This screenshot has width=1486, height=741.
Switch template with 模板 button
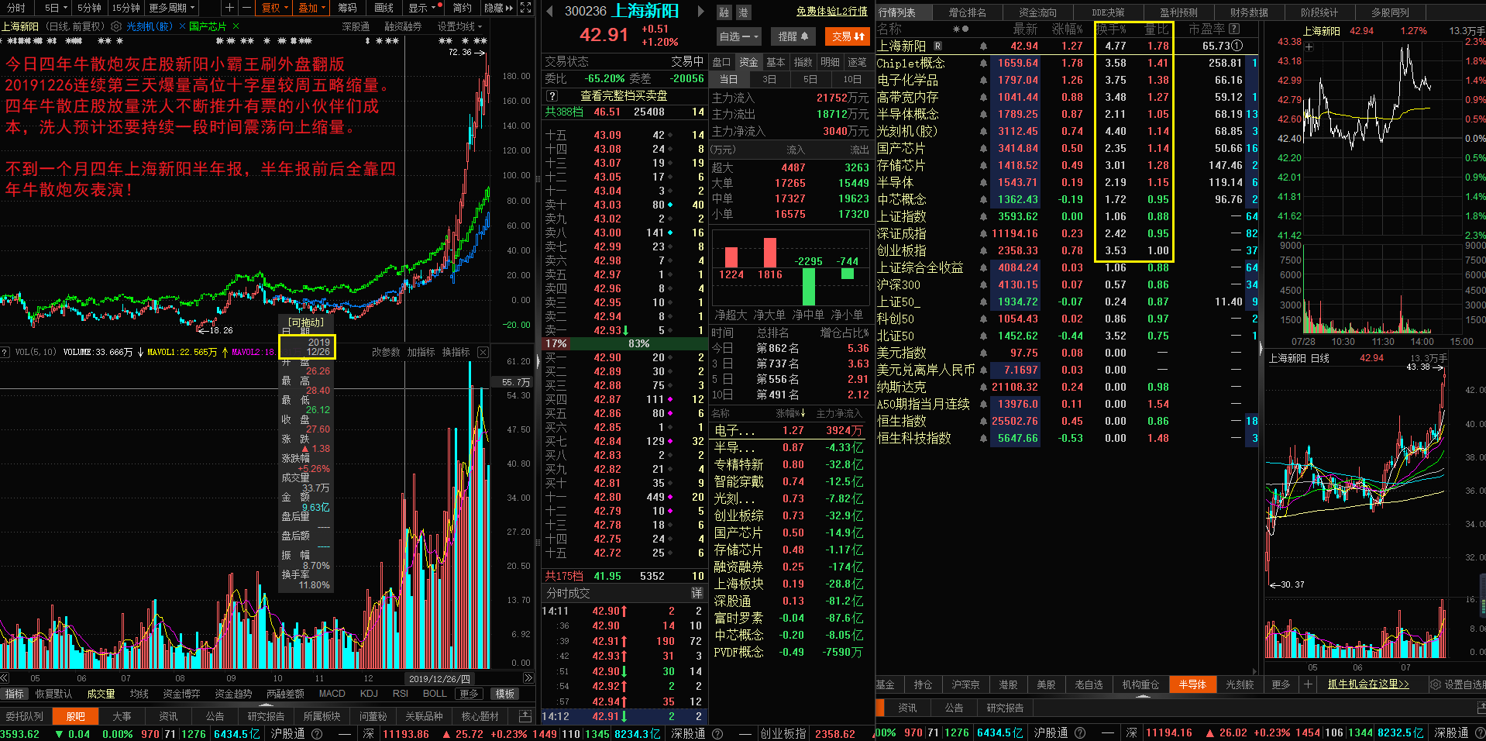pyautogui.click(x=505, y=694)
